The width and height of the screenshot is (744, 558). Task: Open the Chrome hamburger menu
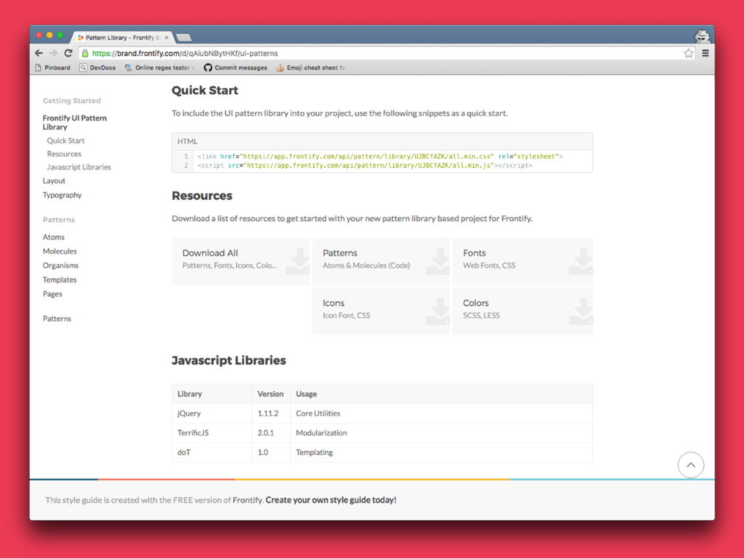tap(705, 53)
